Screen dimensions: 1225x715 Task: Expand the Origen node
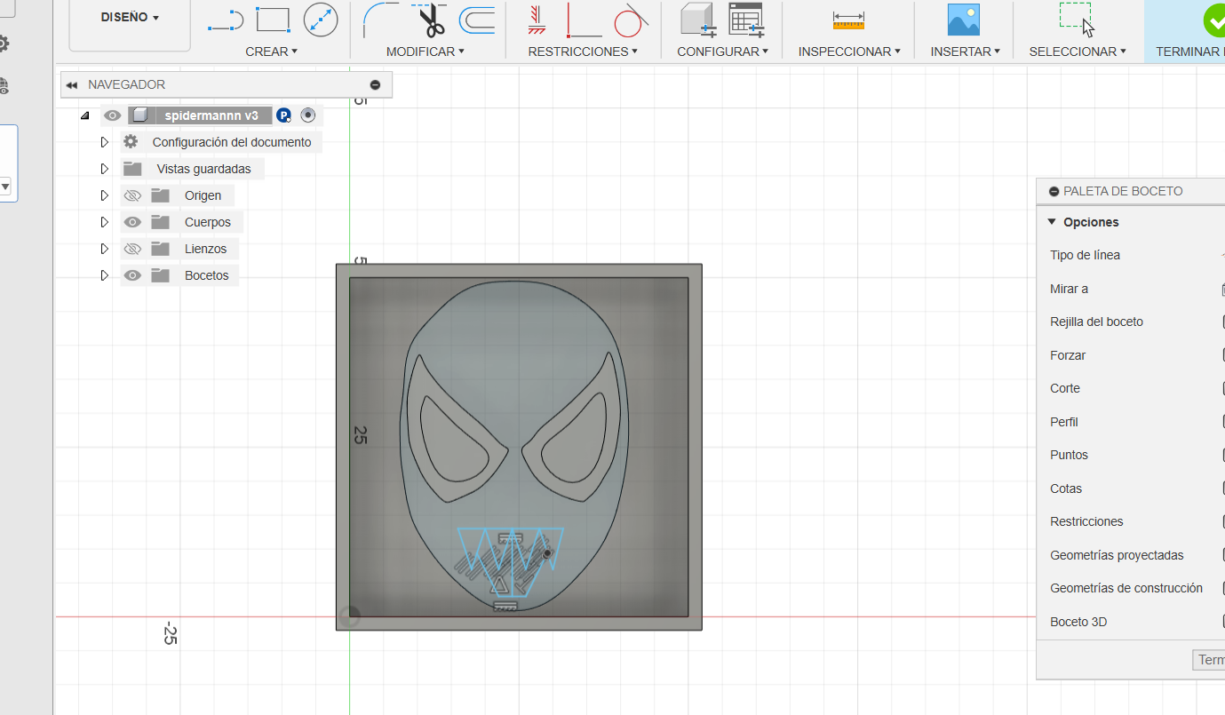104,195
